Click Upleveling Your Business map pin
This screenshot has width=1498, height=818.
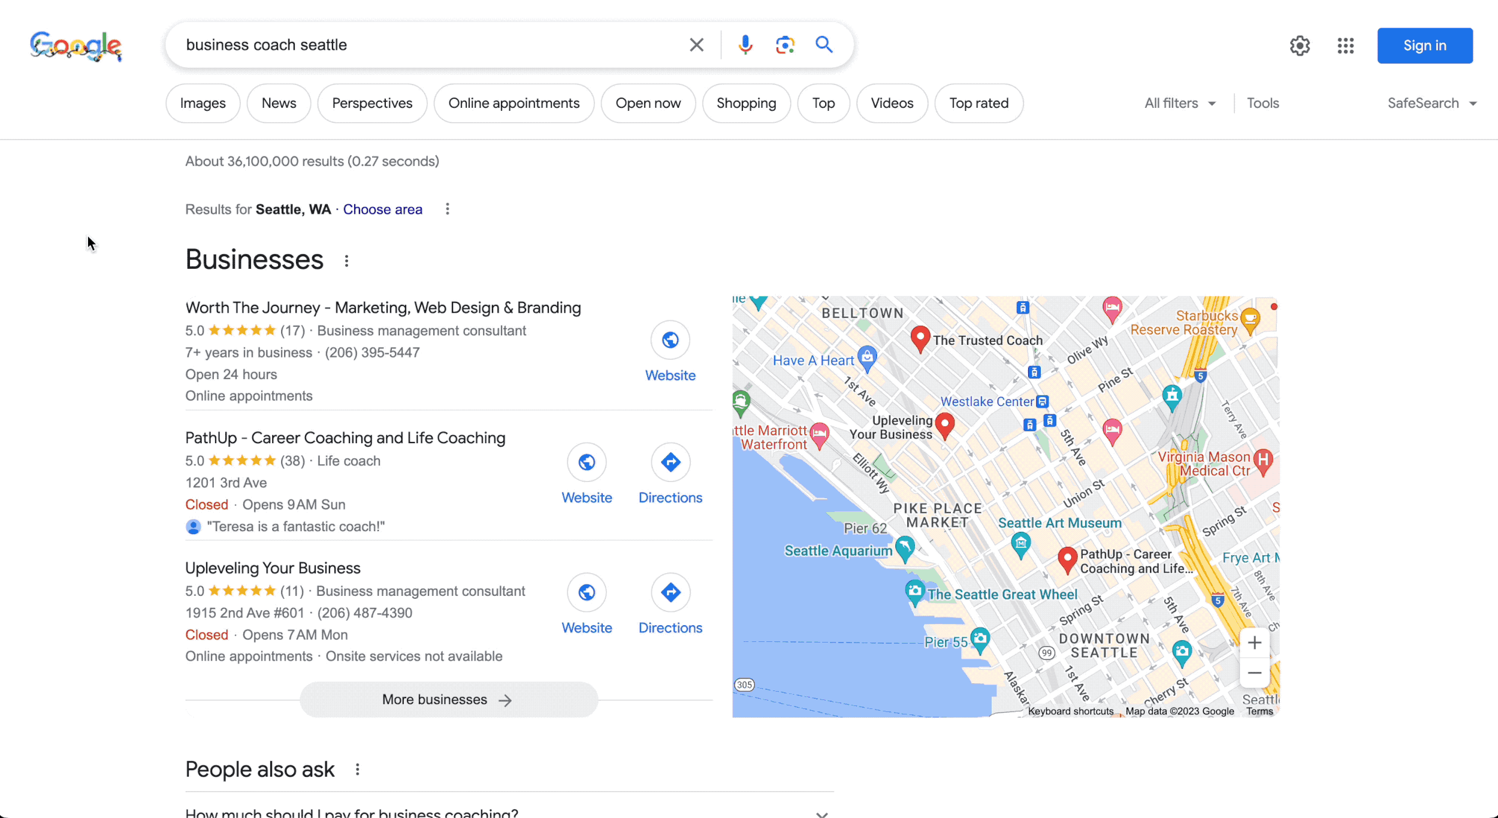945,426
